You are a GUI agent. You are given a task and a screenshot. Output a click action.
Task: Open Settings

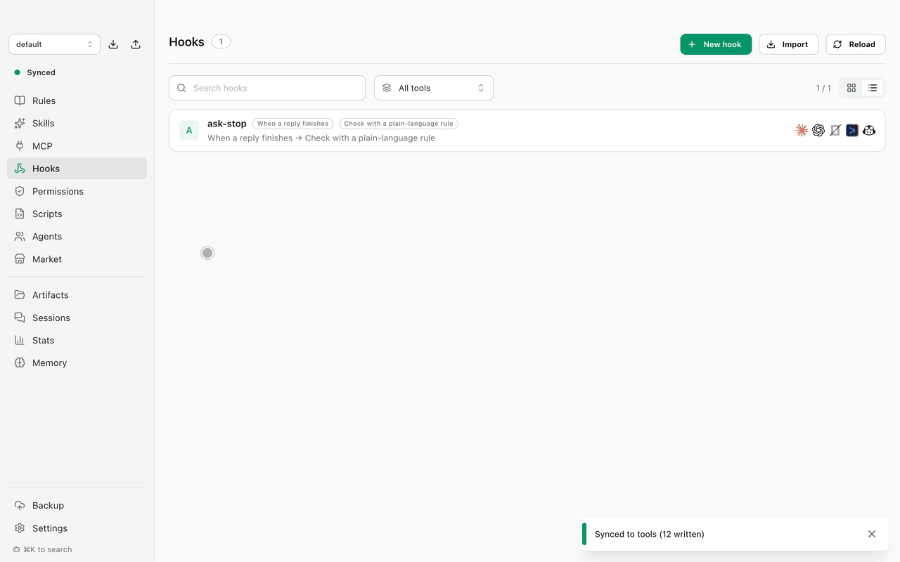tap(77, 528)
